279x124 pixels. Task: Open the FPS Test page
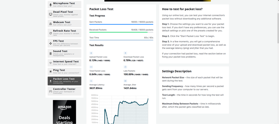point(65,43)
